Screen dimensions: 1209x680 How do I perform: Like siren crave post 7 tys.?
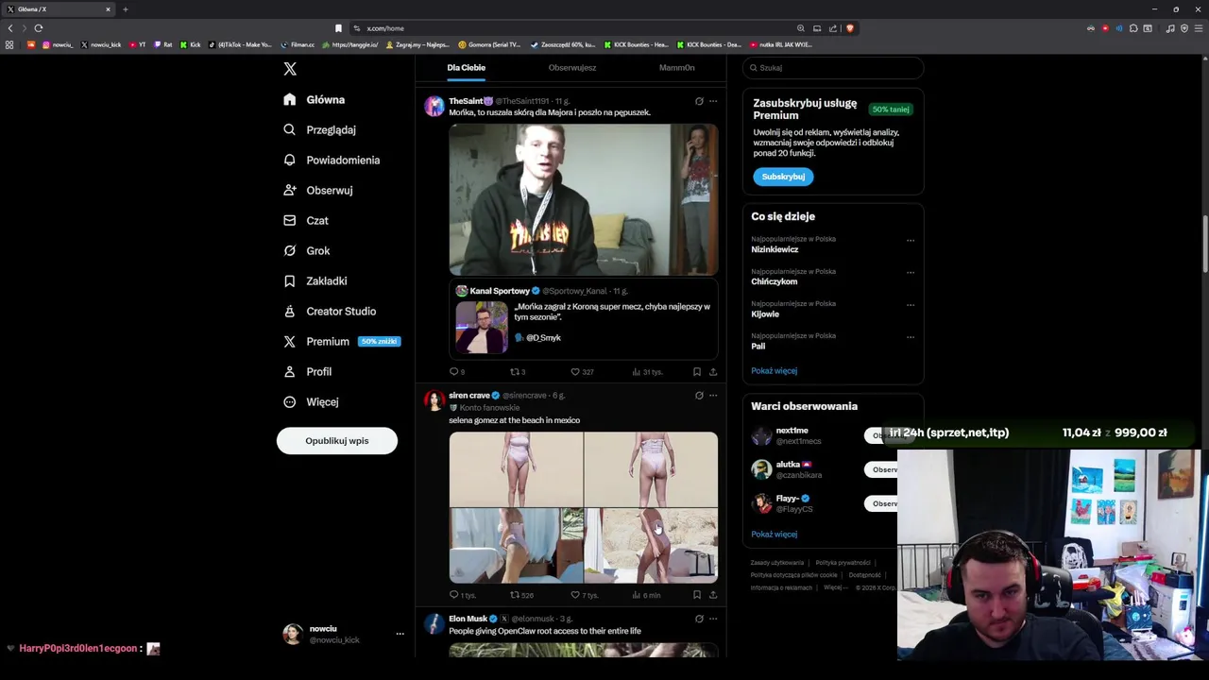585,595
